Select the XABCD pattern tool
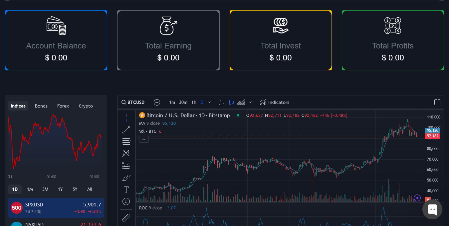449x226 pixels. [126, 153]
